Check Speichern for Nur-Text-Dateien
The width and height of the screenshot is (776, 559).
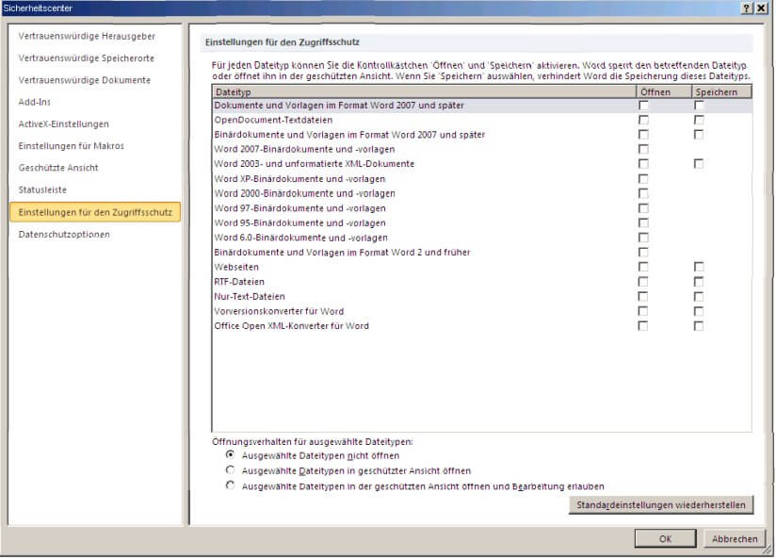click(x=699, y=296)
